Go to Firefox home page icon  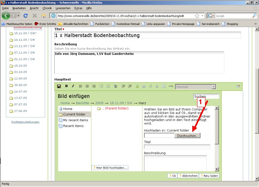pos(44,16)
